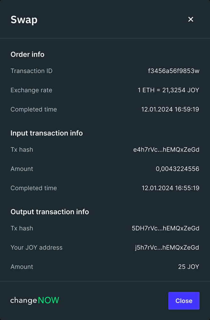Open the input Tx hash e4h7rVc...hEMQxZeGd

(166, 150)
